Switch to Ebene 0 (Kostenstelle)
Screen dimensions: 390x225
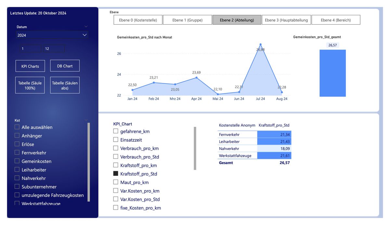pyautogui.click(x=138, y=20)
